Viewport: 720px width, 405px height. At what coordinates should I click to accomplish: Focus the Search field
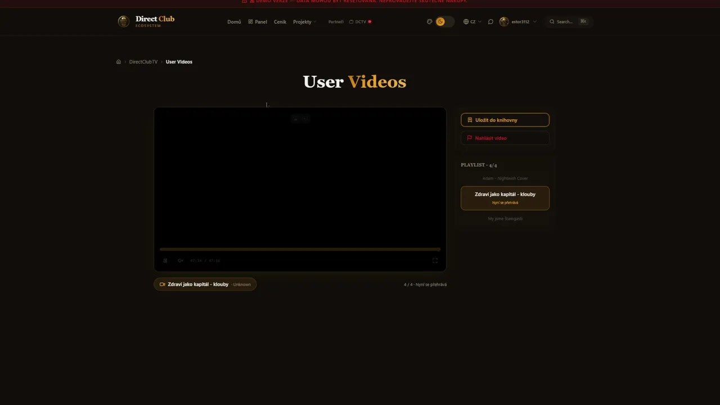(x=568, y=22)
